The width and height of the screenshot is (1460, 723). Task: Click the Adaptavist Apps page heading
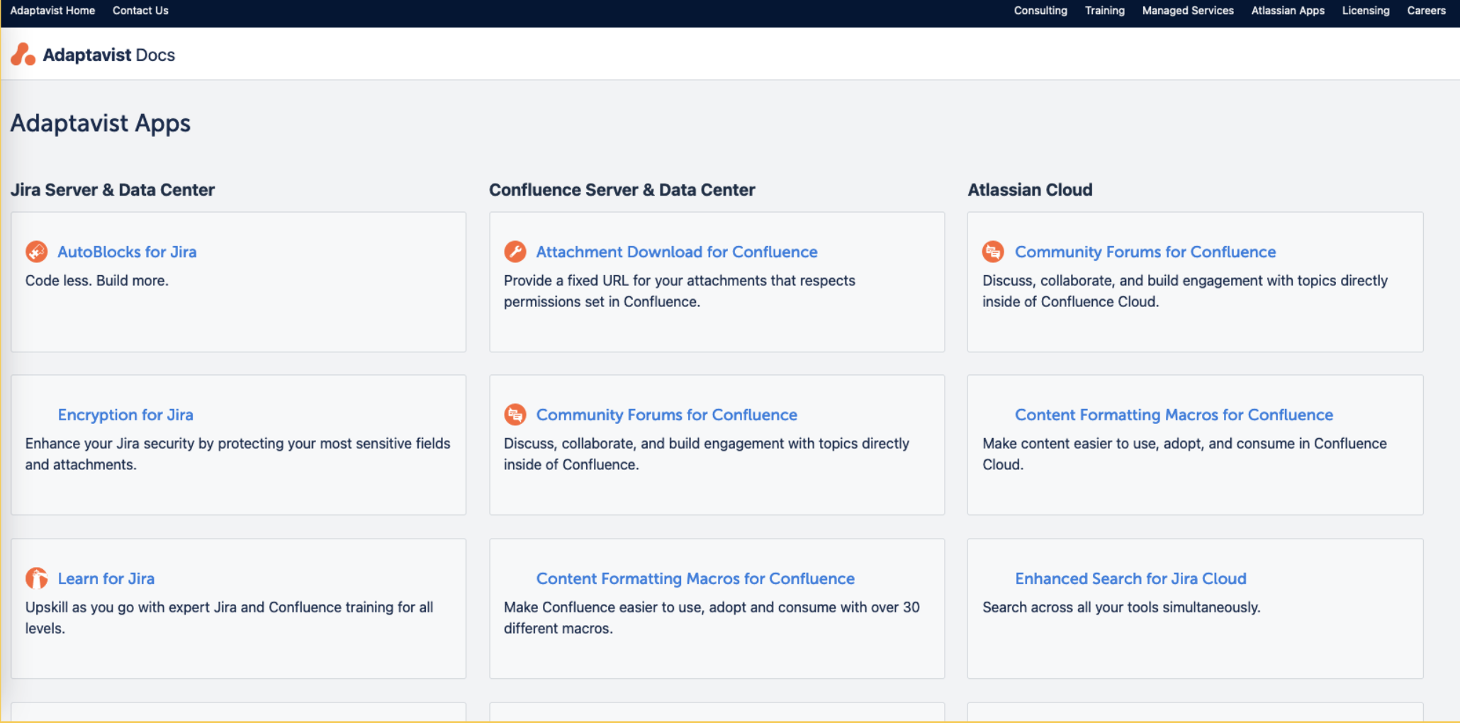101,123
